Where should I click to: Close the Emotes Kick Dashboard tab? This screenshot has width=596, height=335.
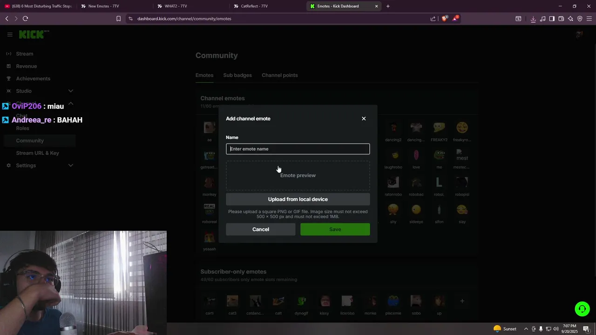tap(376, 6)
